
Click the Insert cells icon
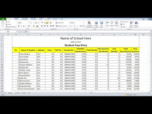[107, 23]
